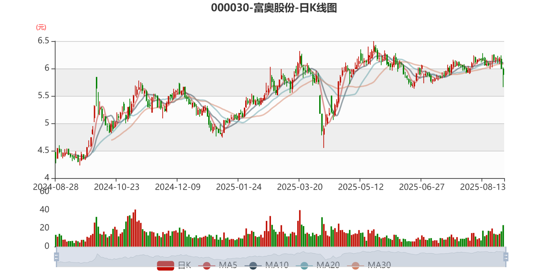
Task: Click the 2025-01-24 x-axis date label
Action: (238, 187)
